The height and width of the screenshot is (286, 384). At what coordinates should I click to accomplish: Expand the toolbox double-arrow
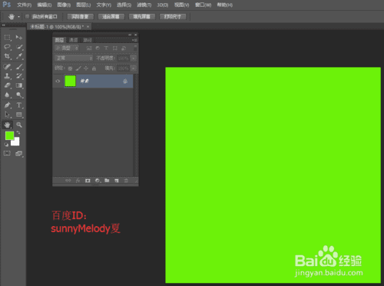(x=4, y=25)
